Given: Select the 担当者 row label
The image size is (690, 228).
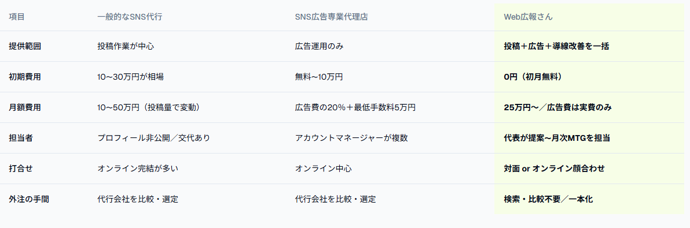Looking at the screenshot, I should 21,138.
